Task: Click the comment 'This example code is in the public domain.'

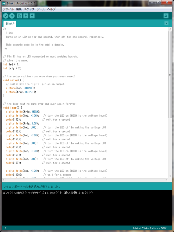Action: pos(35,45)
